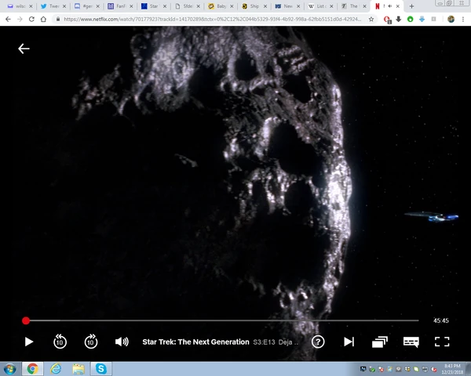This screenshot has height=376, width=471.
Task: Reload the Netflix page
Action: [x=31, y=19]
